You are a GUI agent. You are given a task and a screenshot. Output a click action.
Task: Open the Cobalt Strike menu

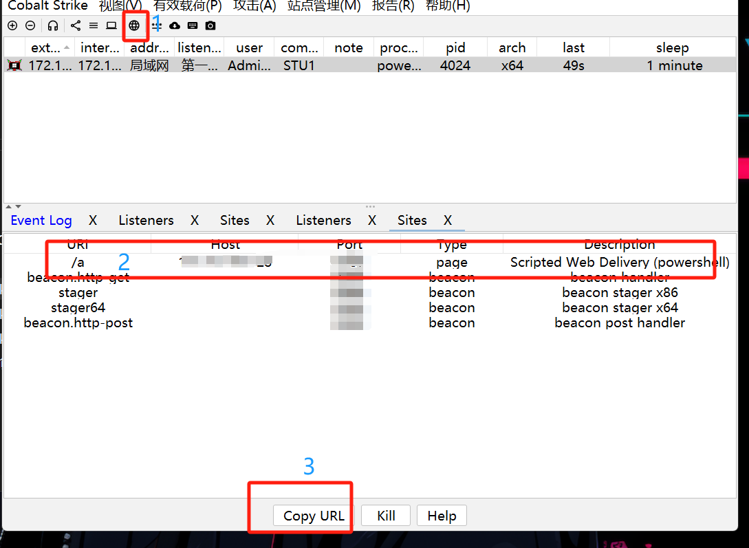(x=47, y=6)
